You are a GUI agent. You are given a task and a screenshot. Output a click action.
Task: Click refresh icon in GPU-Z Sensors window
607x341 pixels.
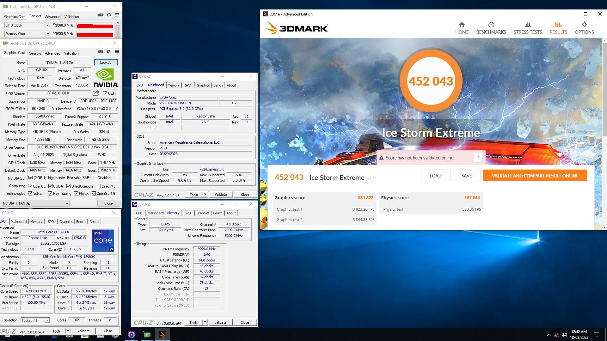tap(109, 15)
